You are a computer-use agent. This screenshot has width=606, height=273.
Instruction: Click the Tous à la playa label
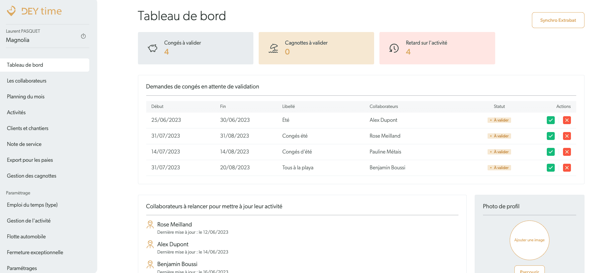pos(298,168)
